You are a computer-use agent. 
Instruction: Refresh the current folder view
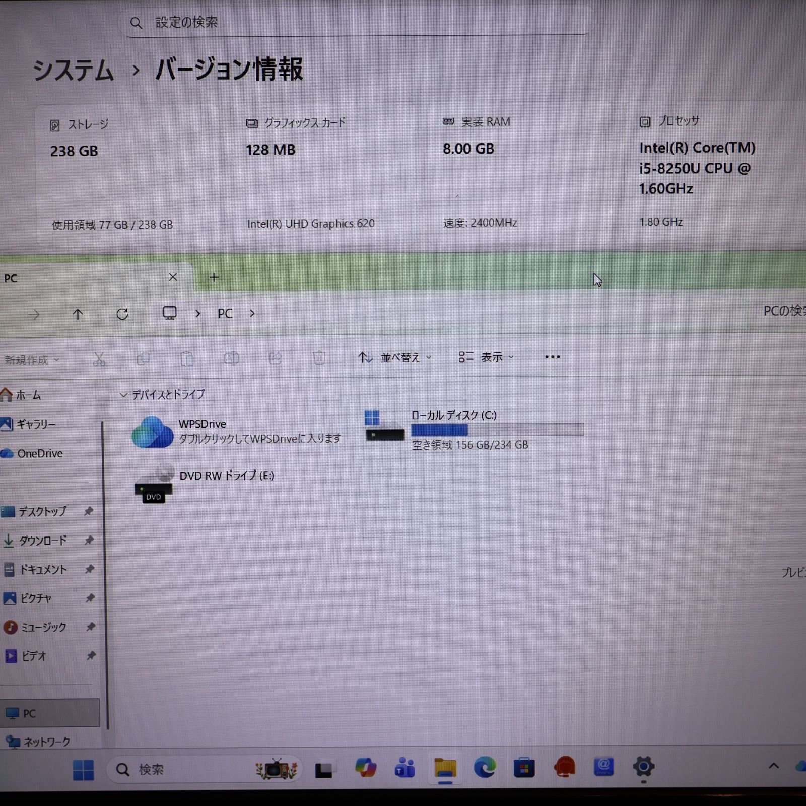[122, 314]
